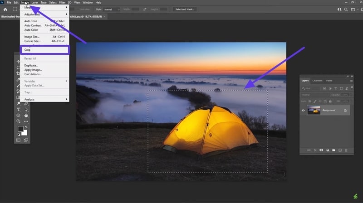This screenshot has width=363, height=203.
Task: Open the layer blend mode dropdown
Action: point(315,95)
